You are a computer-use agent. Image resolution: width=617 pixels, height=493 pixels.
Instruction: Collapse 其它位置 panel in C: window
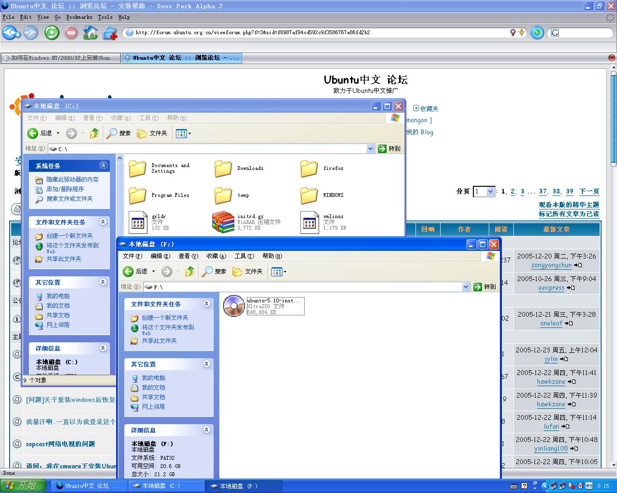pos(103,282)
